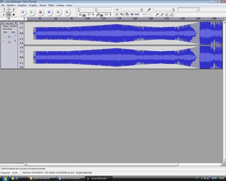Open the output meter dropdown menu

84,15
